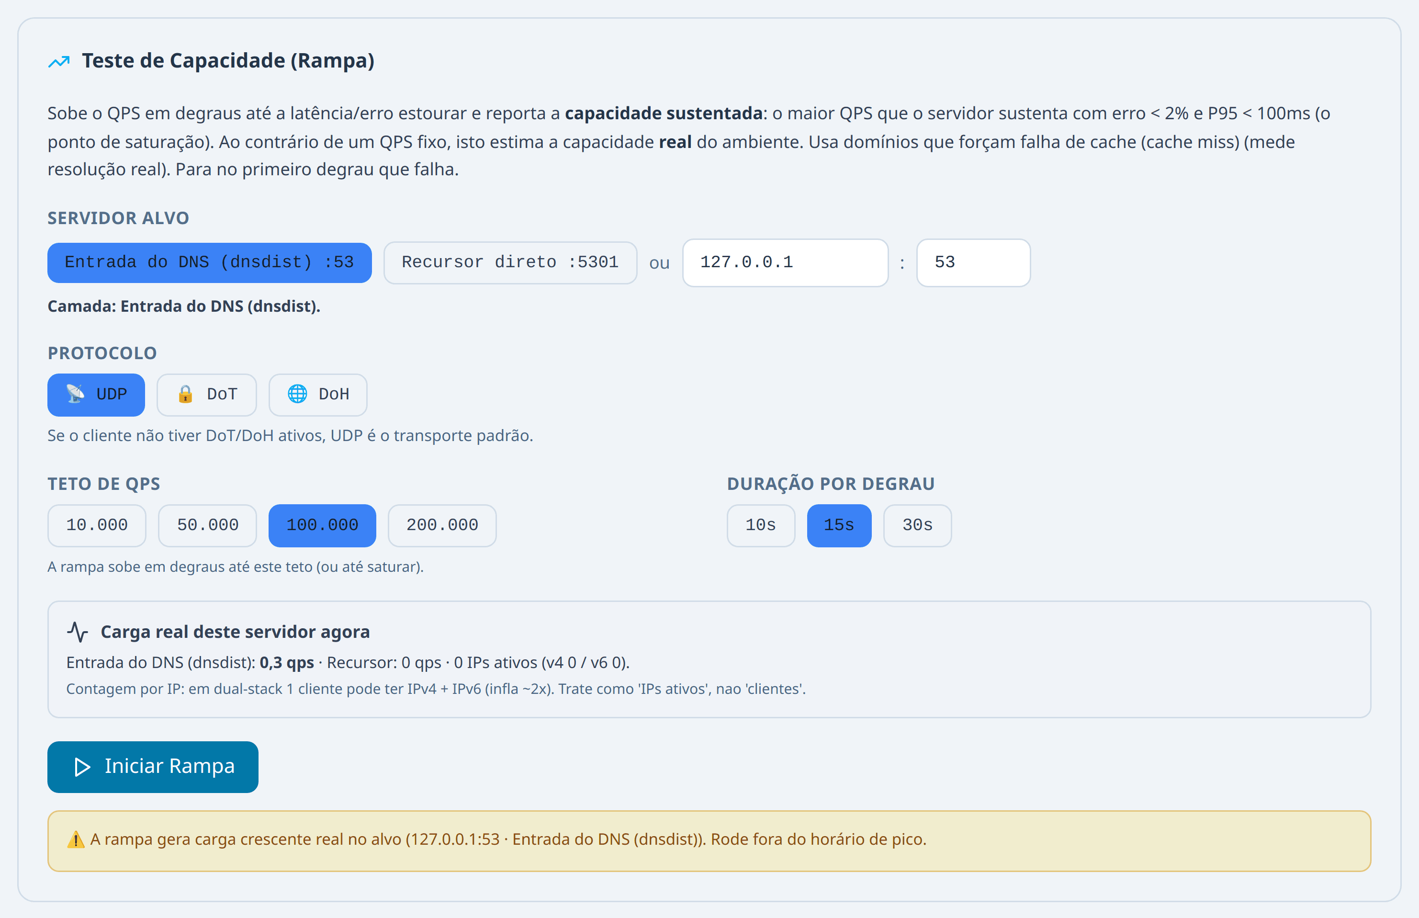Focus the 127.0.0.1 IP address field
Viewport: 1419px width, 918px height.
[x=786, y=263]
